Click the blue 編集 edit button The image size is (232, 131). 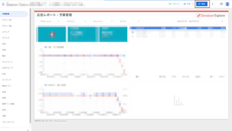[x=202, y=4]
